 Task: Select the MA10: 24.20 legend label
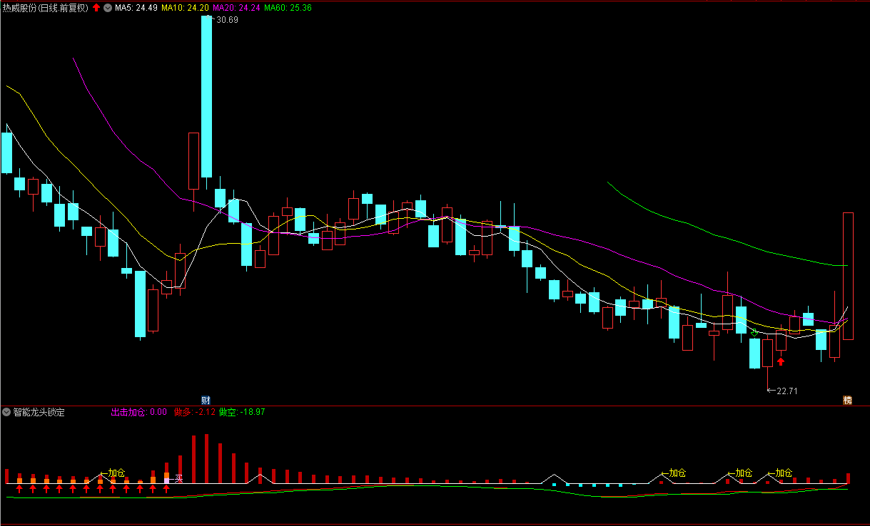tap(185, 8)
